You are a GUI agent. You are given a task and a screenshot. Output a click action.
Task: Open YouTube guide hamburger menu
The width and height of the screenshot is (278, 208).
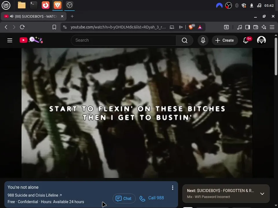pos(10,40)
